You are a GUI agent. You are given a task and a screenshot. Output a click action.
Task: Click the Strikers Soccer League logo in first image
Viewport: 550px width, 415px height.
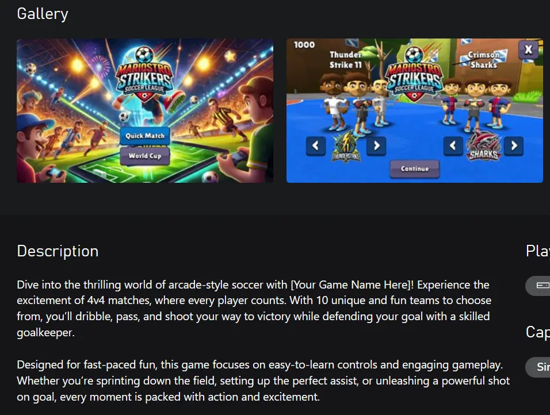(x=144, y=74)
